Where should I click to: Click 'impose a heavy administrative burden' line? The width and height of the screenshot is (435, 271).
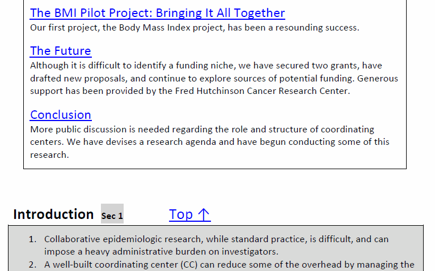161,252
